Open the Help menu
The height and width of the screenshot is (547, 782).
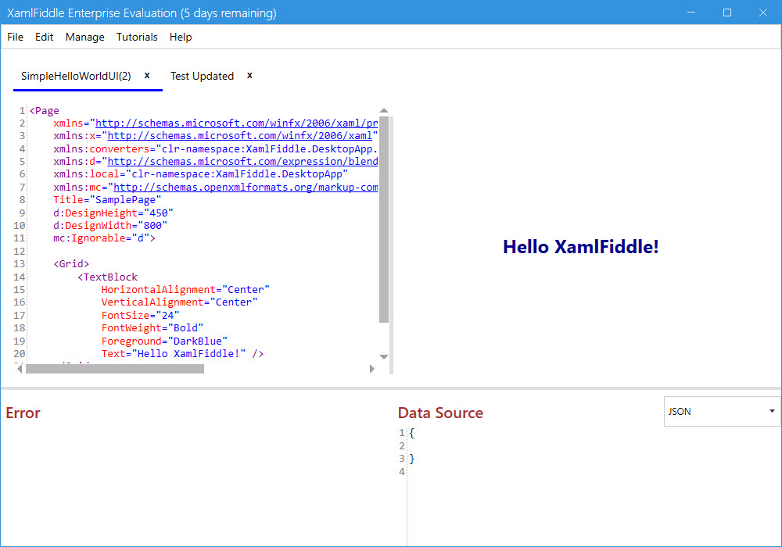click(x=181, y=37)
